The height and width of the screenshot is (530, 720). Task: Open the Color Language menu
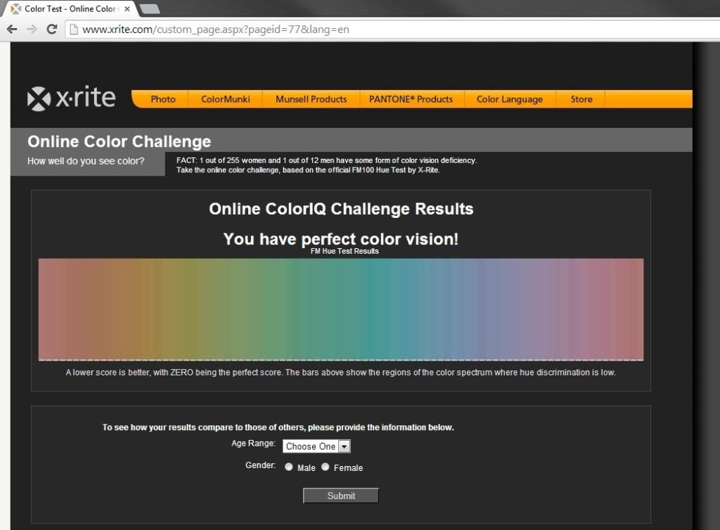tap(510, 99)
